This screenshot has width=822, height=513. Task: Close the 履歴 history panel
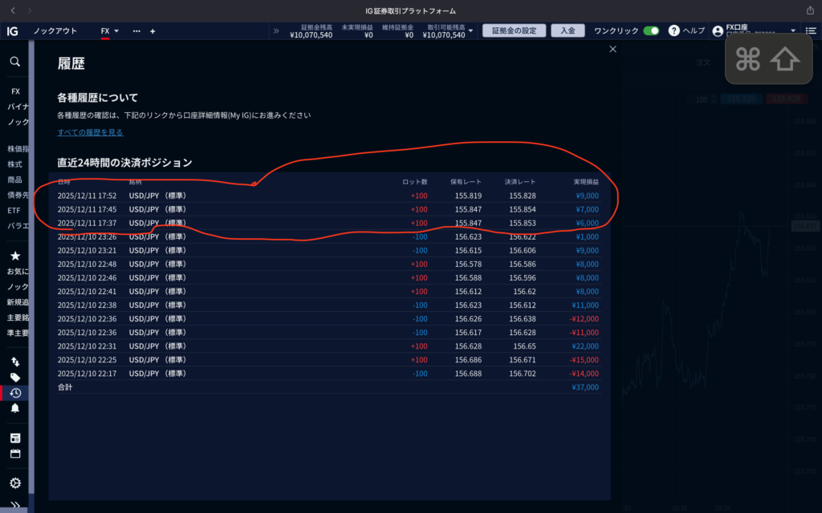[613, 49]
